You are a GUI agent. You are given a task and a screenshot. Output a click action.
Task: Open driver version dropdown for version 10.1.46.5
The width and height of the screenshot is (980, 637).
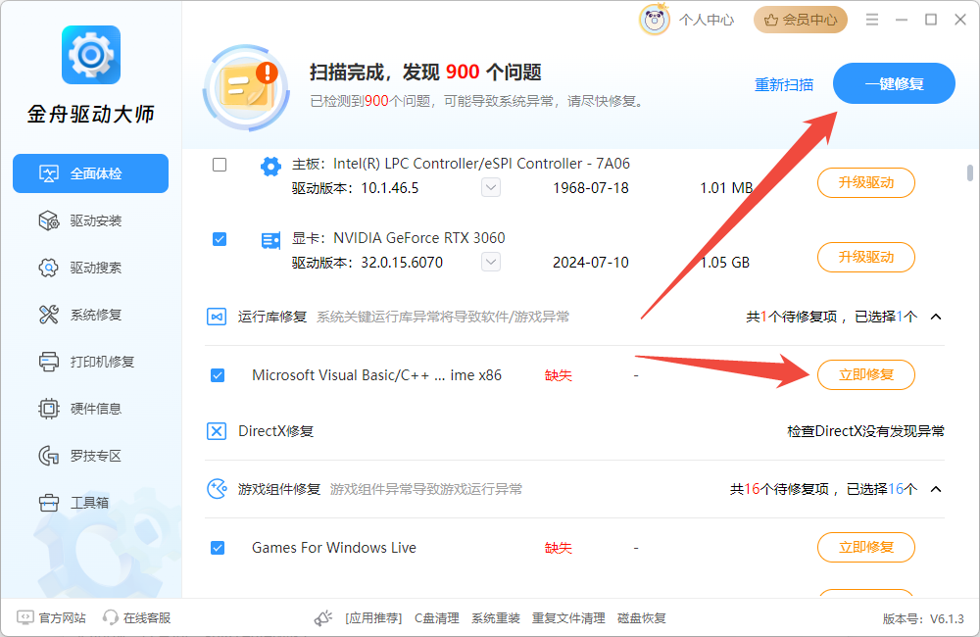point(491,187)
